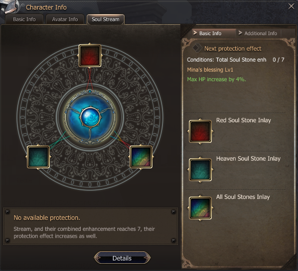Screen dimensions: 298x271
Task: Click the Heaven Soul Stone Inlay icon
Action: pos(200,170)
